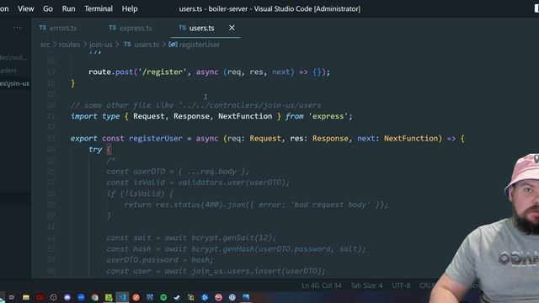Open the View menu
This screenshot has width=539, height=303.
(x=26, y=8)
